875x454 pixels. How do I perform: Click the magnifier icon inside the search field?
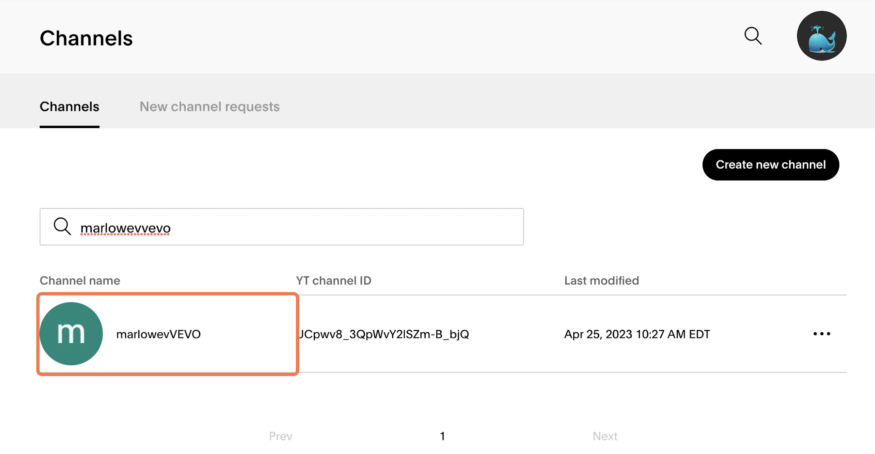62,227
